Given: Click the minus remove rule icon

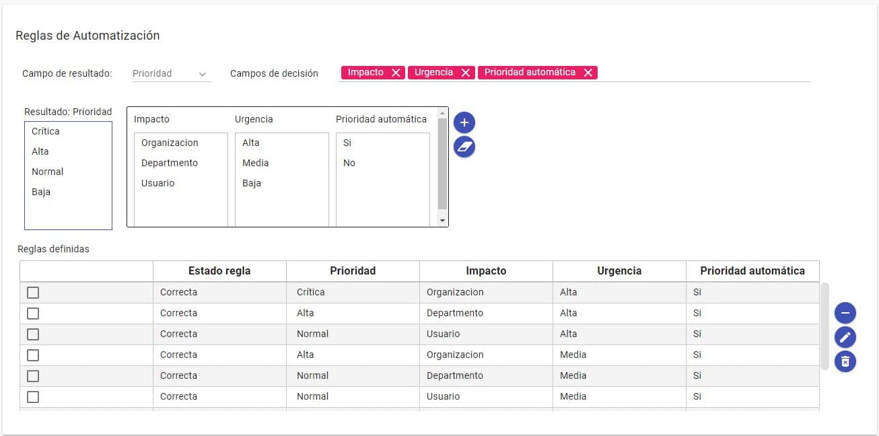Looking at the screenshot, I should coord(845,313).
